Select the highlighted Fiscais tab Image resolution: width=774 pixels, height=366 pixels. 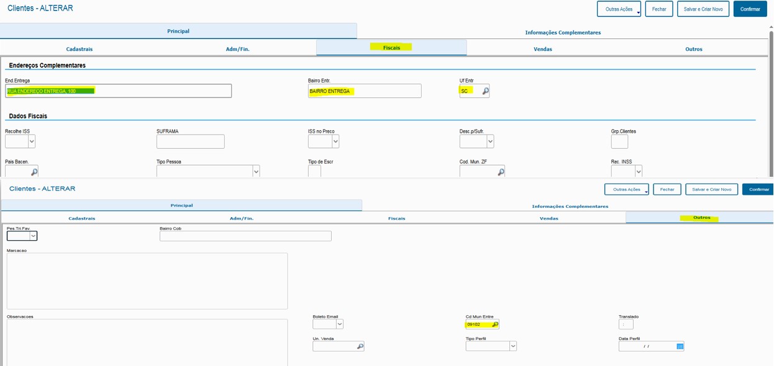(391, 48)
